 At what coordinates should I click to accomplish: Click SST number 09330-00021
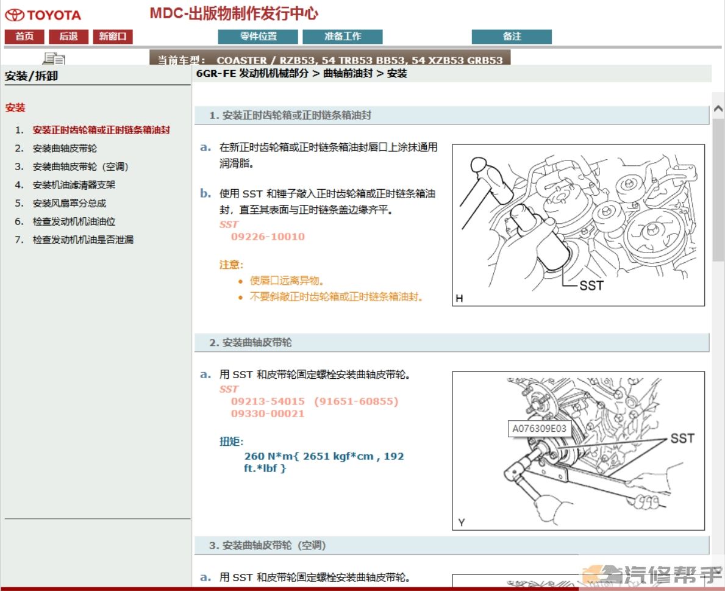[268, 414]
